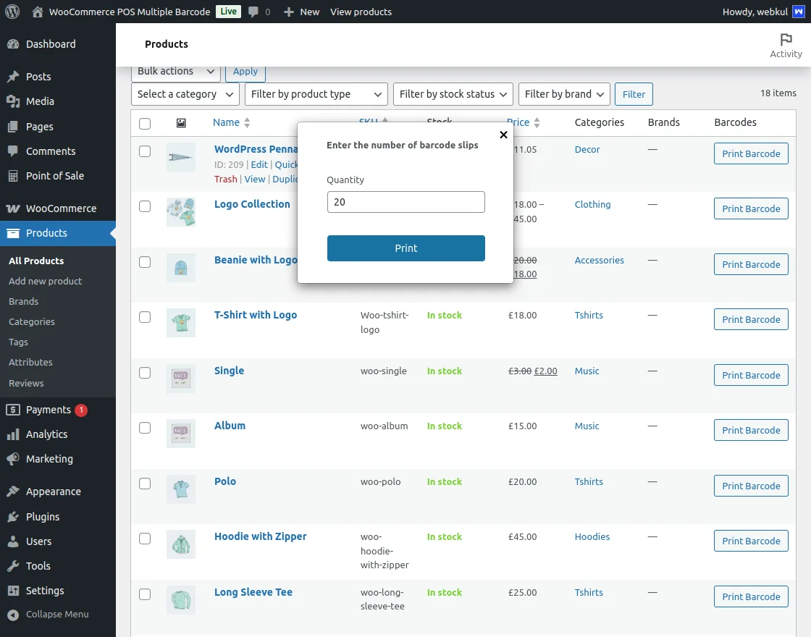Image resolution: width=811 pixels, height=637 pixels.
Task: Go to Point of Sale menu
Action: click(x=54, y=176)
